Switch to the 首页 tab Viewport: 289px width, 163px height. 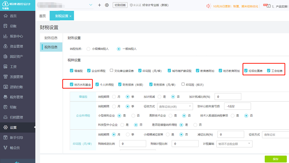(43, 16)
